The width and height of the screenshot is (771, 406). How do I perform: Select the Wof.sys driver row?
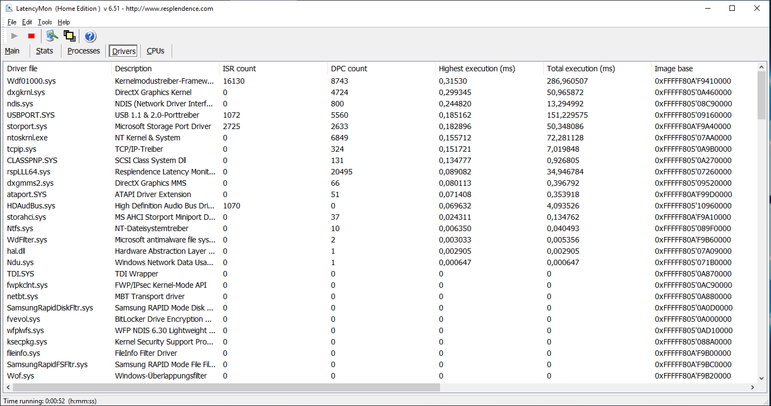pyautogui.click(x=380, y=376)
